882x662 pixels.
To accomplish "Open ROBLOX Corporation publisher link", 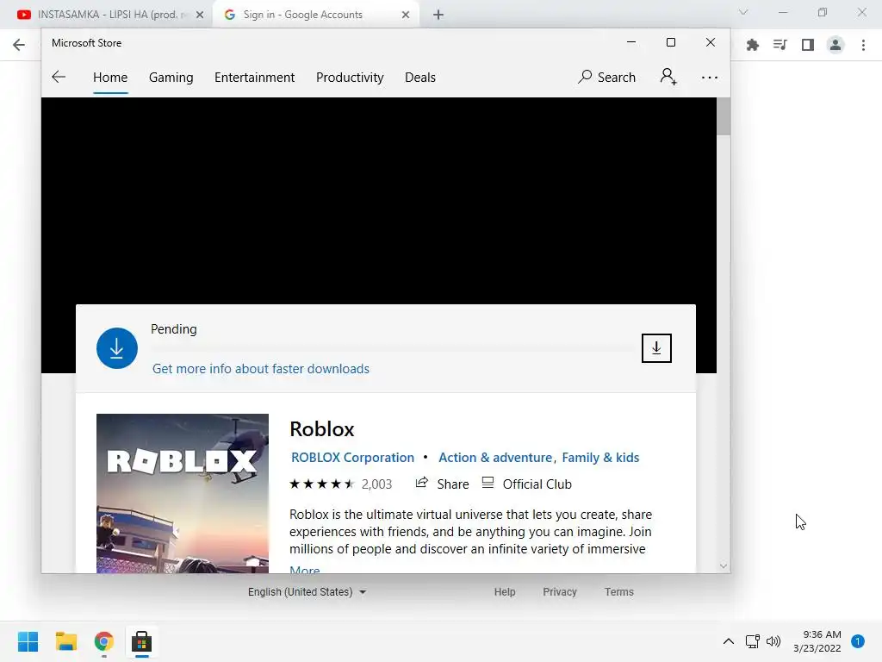I will click(x=352, y=458).
